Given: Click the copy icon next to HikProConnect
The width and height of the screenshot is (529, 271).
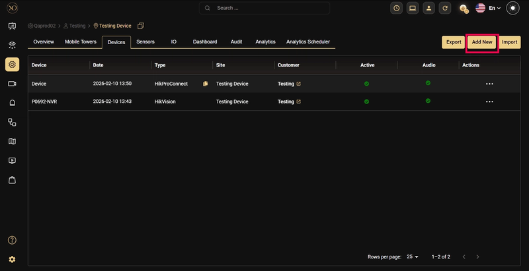Looking at the screenshot, I should pos(205,84).
